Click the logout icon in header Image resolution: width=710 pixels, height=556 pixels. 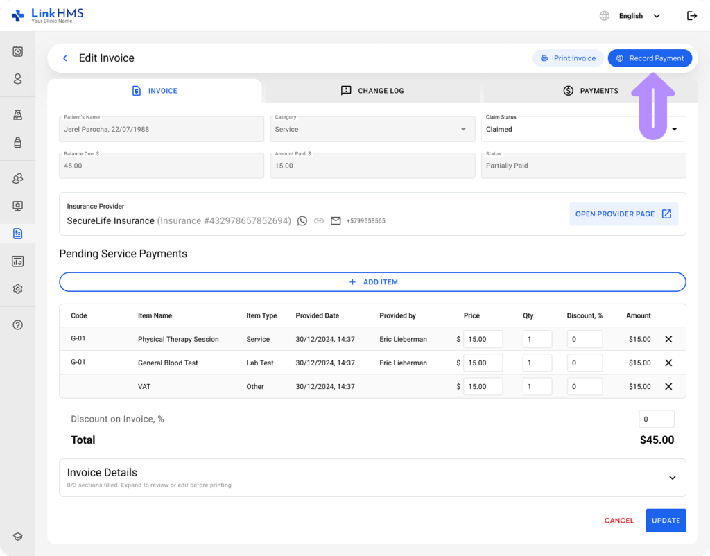(x=692, y=16)
